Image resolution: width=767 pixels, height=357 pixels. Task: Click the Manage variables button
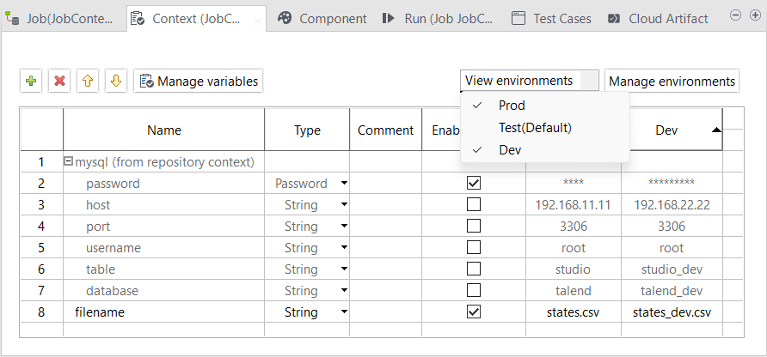pos(198,81)
